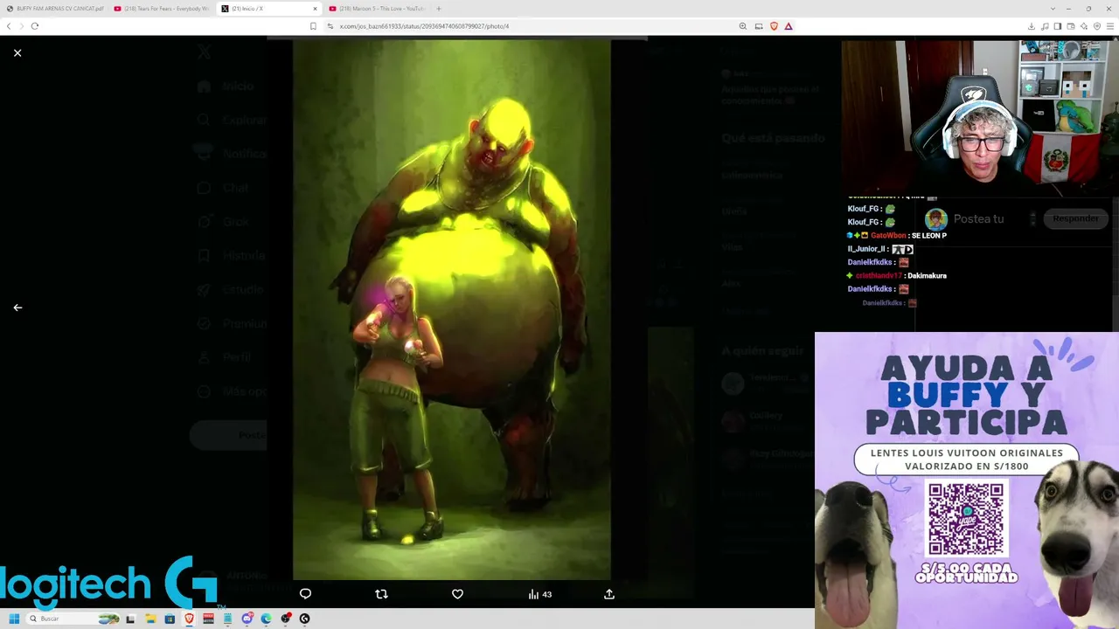Repost using the retweet icon

click(381, 594)
